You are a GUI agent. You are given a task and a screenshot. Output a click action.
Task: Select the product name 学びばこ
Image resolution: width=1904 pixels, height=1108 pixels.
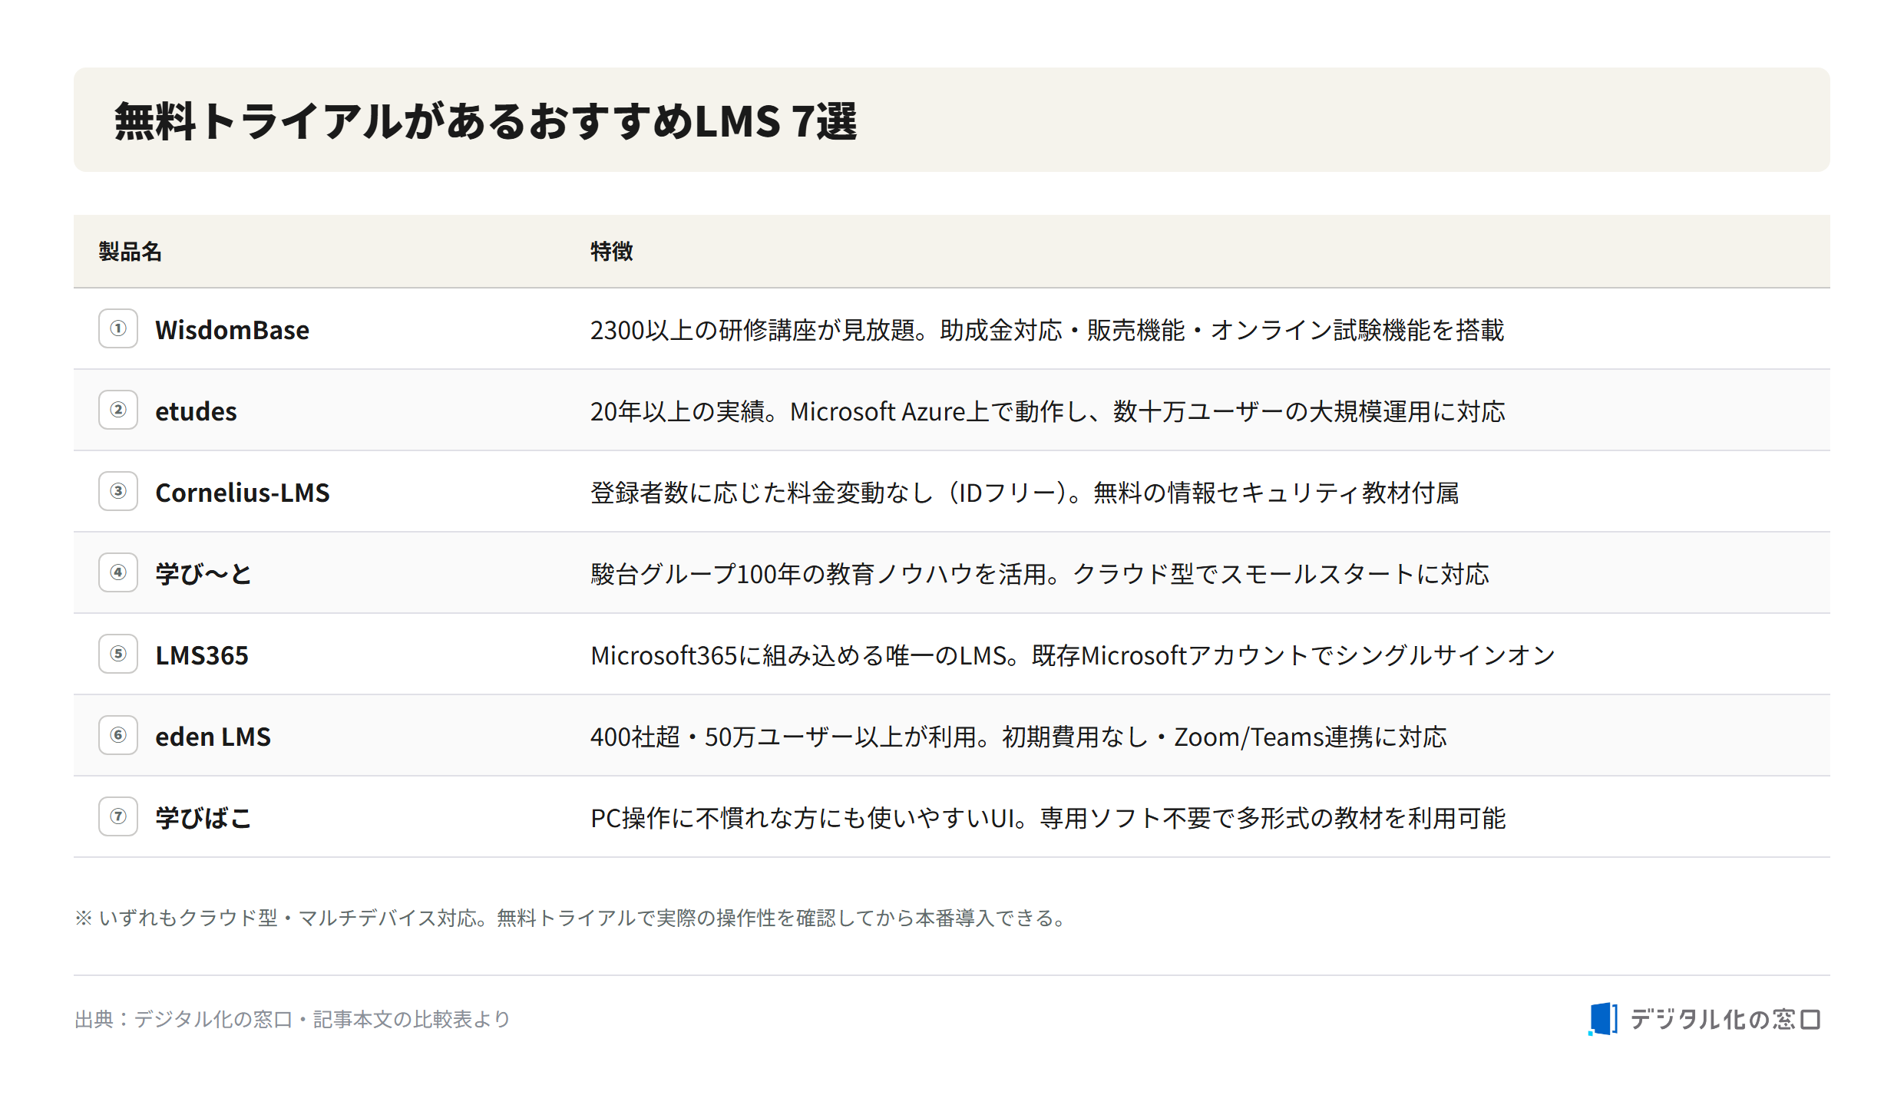pos(203,818)
